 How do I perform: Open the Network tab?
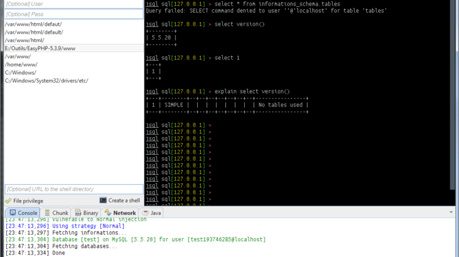[x=120, y=213]
